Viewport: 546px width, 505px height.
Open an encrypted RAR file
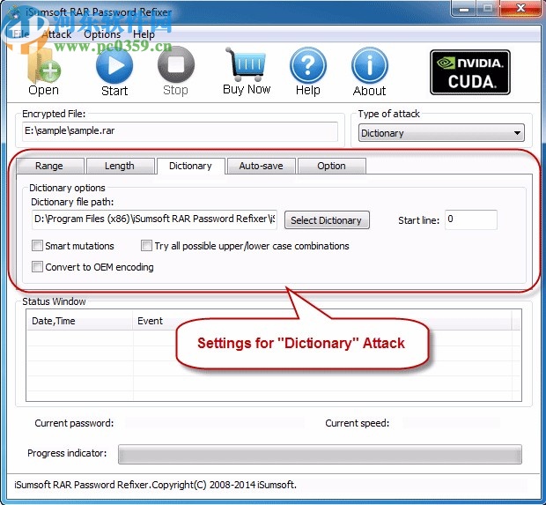click(x=43, y=72)
